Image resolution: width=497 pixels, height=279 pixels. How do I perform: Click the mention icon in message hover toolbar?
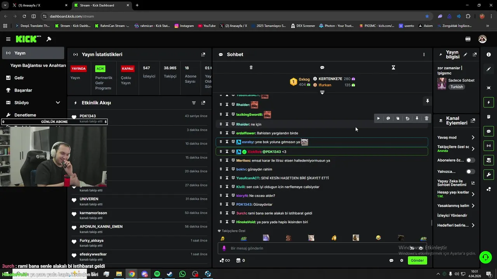point(388,119)
